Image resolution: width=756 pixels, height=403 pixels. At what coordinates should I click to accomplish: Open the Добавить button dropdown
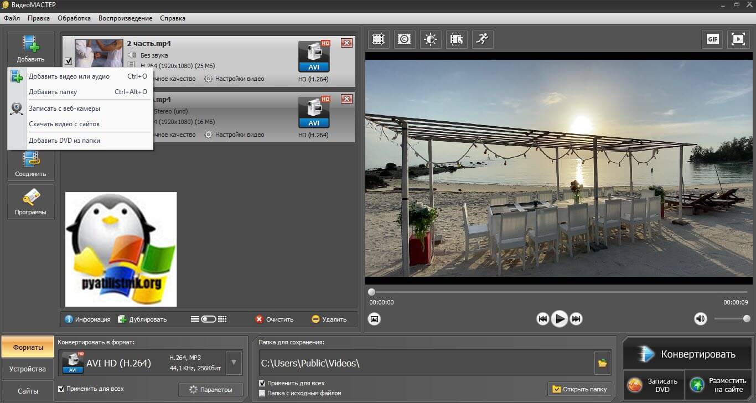(31, 49)
